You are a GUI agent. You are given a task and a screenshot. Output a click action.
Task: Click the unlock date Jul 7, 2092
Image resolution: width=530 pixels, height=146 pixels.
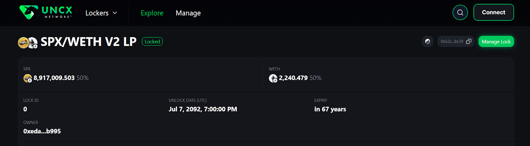click(x=203, y=109)
